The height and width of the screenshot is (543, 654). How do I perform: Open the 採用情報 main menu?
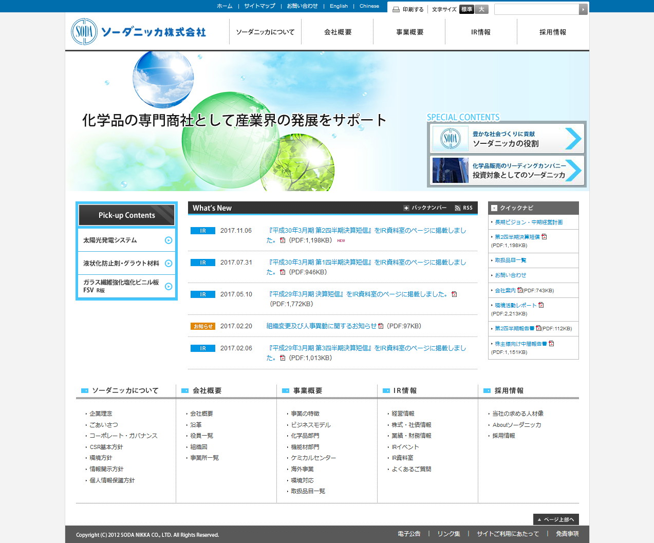pyautogui.click(x=553, y=32)
